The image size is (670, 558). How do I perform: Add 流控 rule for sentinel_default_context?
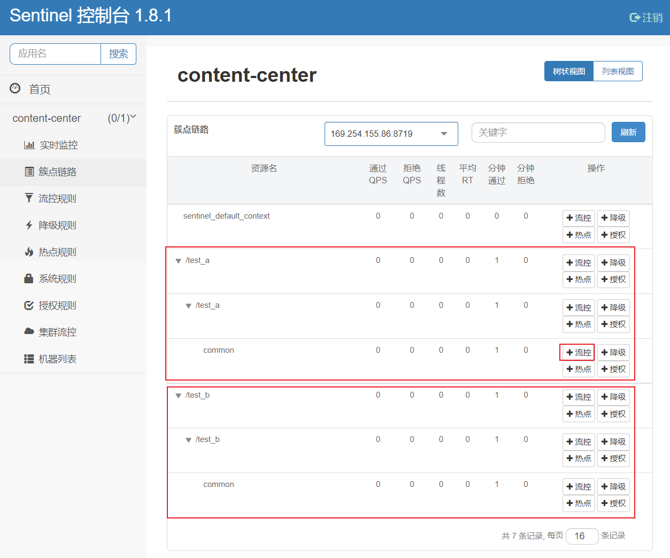(579, 218)
